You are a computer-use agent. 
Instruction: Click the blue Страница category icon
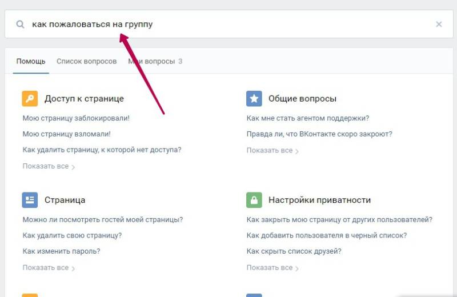point(30,200)
